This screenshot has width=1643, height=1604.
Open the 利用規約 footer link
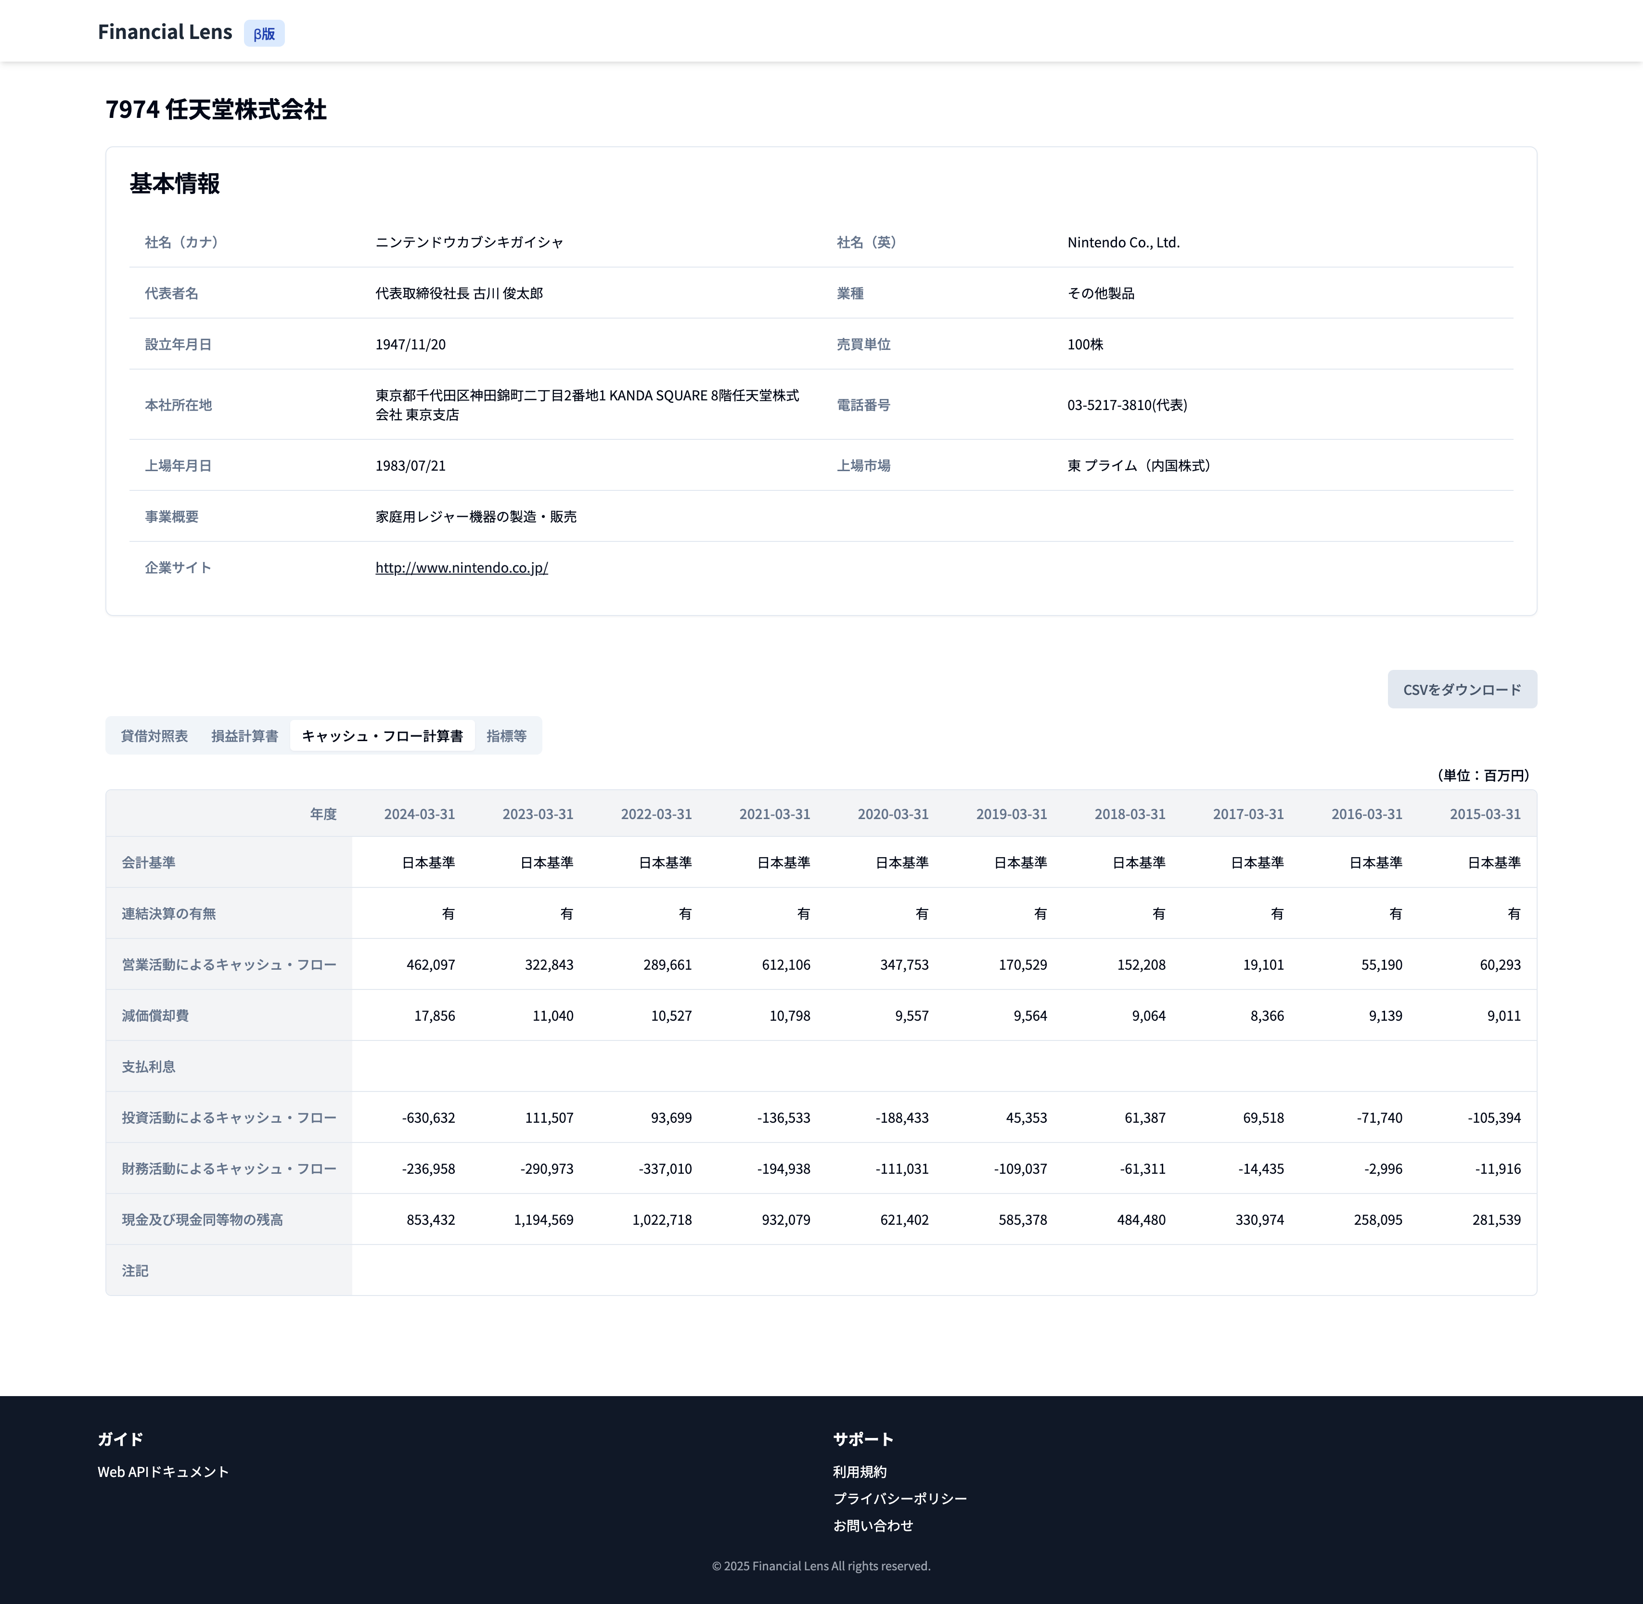click(x=859, y=1472)
